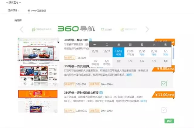Click date 1/5 in calendar
This screenshot has height=128, width=194.
tap(130, 61)
